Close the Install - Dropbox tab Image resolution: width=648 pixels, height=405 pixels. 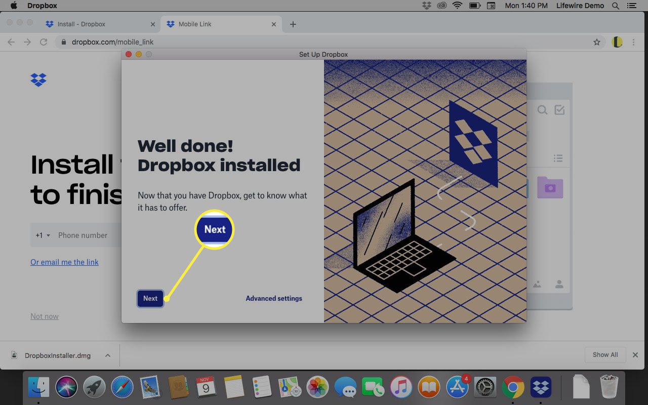tap(153, 24)
